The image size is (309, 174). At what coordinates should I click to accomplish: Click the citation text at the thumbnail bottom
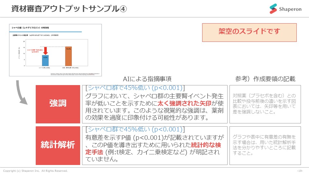pyautogui.click(x=75, y=74)
